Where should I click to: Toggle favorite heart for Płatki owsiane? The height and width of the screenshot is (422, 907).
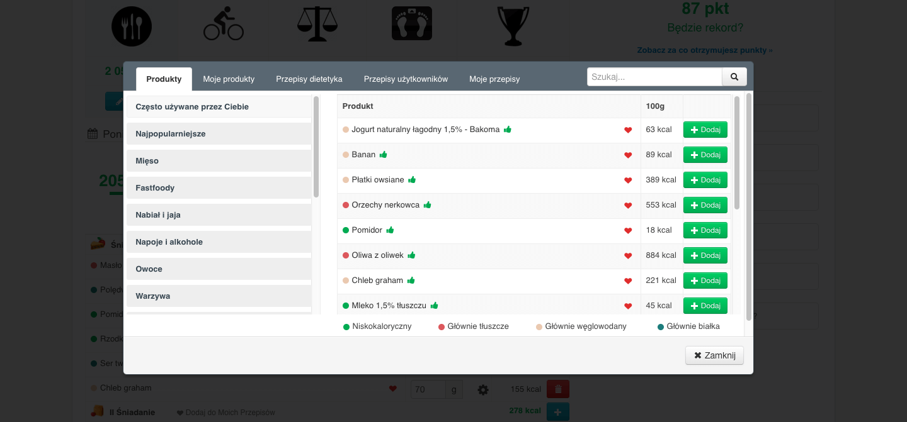pyautogui.click(x=628, y=180)
